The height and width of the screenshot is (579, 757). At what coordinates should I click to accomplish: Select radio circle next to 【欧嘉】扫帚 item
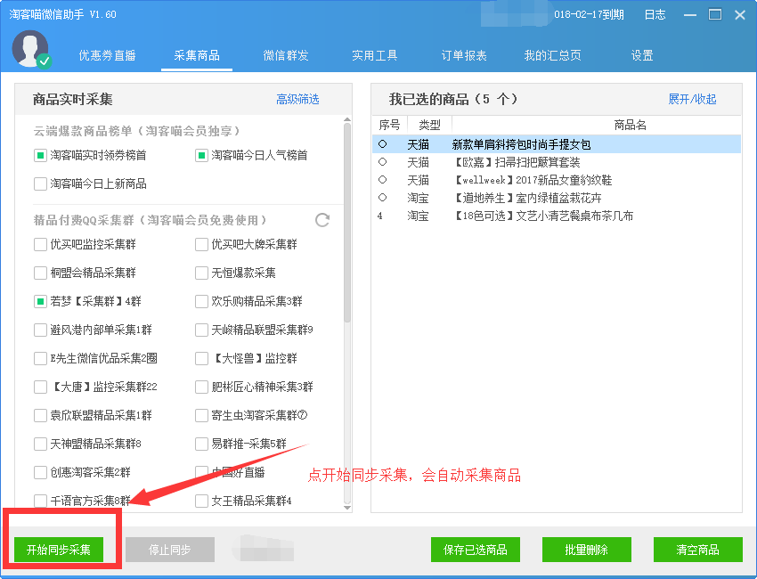[x=382, y=162]
